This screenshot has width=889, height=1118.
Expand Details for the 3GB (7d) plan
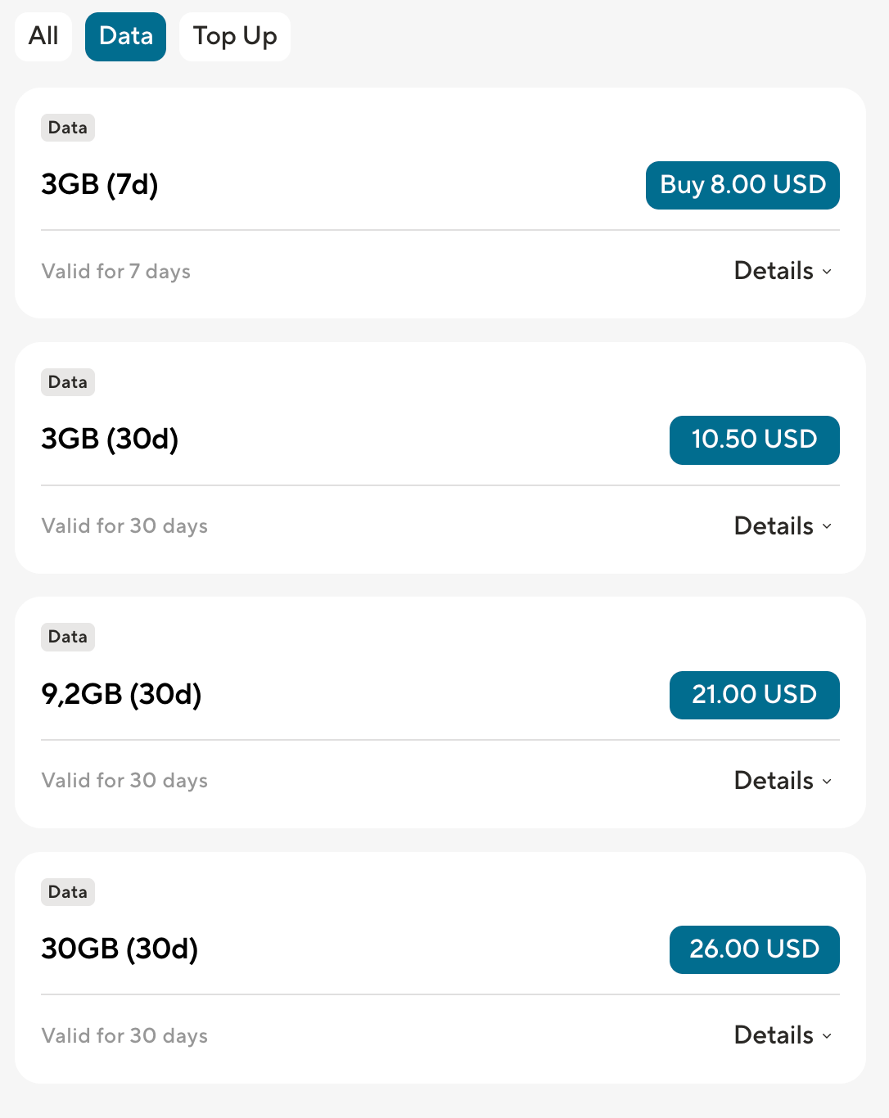coord(774,271)
